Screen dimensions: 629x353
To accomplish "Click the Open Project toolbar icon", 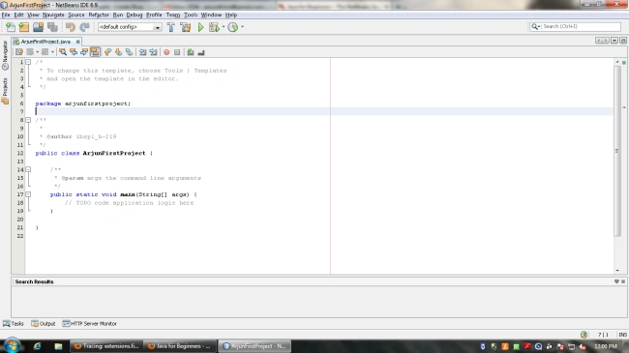I will click(x=38, y=27).
